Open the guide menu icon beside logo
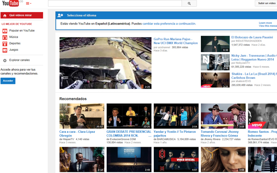Screen dimensions: 277x173 29,3
